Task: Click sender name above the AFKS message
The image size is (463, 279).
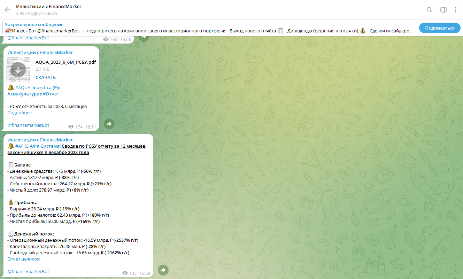Action: pos(40,140)
